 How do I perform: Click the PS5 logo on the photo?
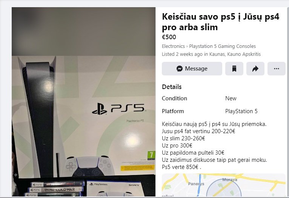pos(118,109)
